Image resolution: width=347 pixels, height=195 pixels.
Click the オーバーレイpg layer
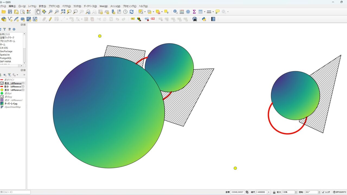(11, 103)
